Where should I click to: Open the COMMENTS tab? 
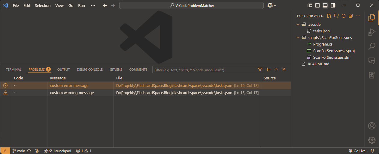[x=138, y=70]
